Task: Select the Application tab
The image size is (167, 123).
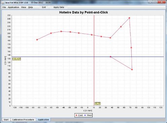Action: point(43,120)
